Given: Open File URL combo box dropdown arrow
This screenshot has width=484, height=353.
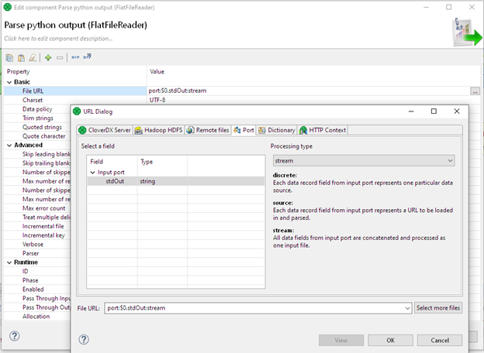Looking at the screenshot, I should click(407, 308).
